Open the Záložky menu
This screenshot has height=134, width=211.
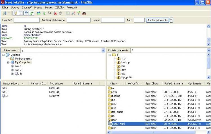[59, 8]
